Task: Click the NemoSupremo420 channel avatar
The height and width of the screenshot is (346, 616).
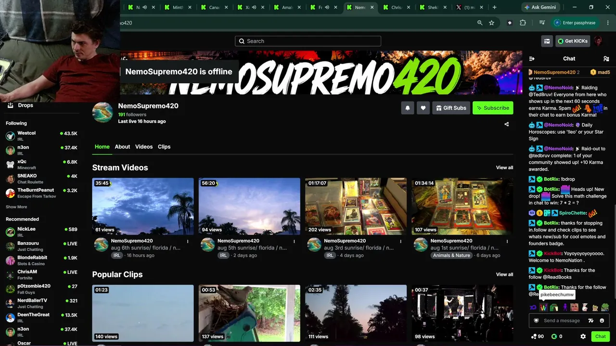Action: click(103, 112)
